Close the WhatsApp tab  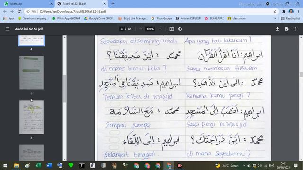point(51,4)
